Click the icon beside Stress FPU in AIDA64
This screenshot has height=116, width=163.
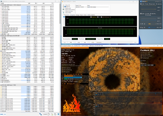[x=63, y=6]
